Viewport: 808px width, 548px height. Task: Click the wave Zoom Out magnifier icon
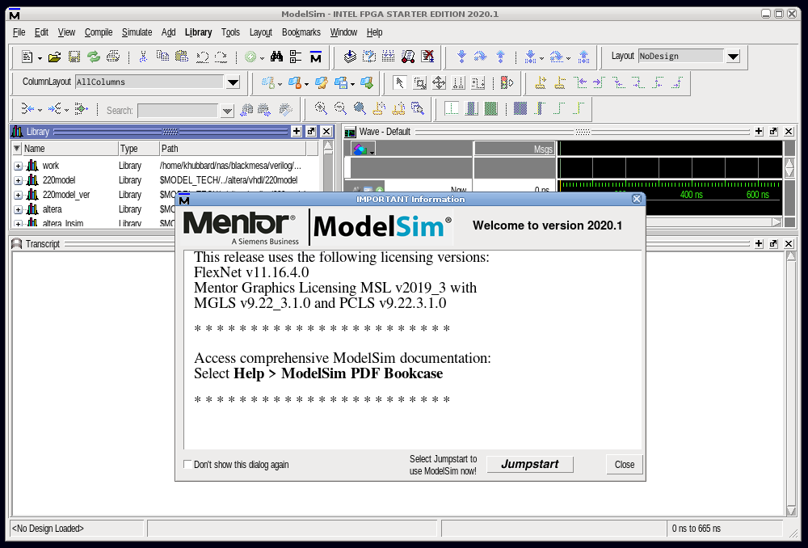(x=340, y=108)
